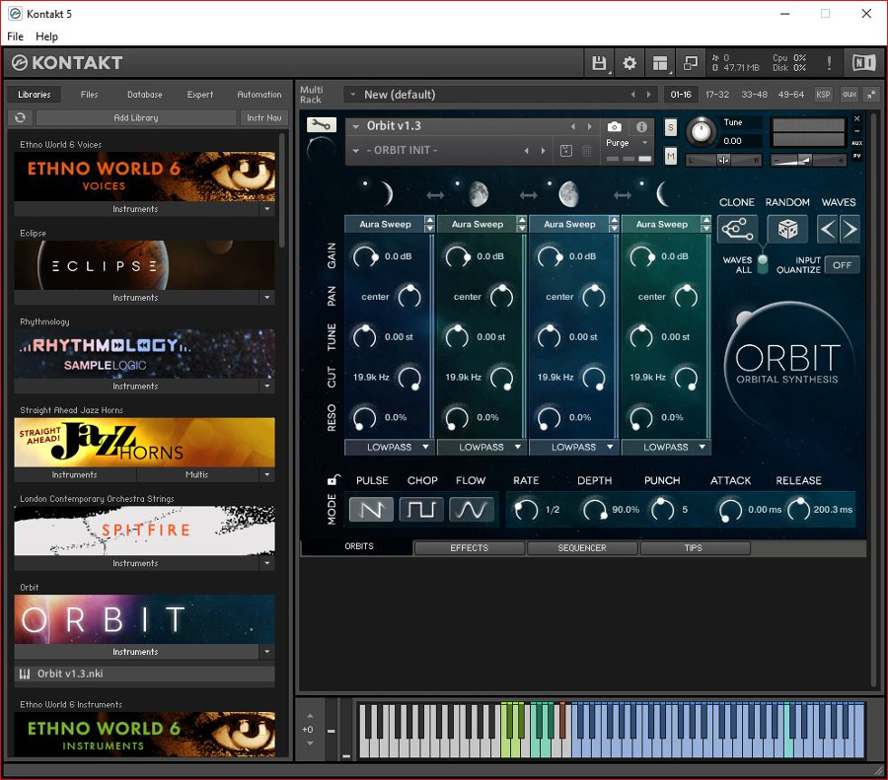Select the Chop square wave mode icon
This screenshot has width=888, height=780.
(421, 510)
